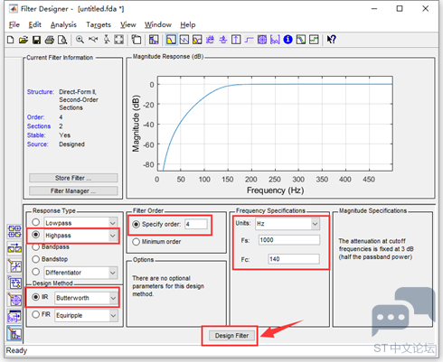Click the Store Filter button
Image resolution: width=443 pixels, height=362 pixels.
pyautogui.click(x=73, y=178)
